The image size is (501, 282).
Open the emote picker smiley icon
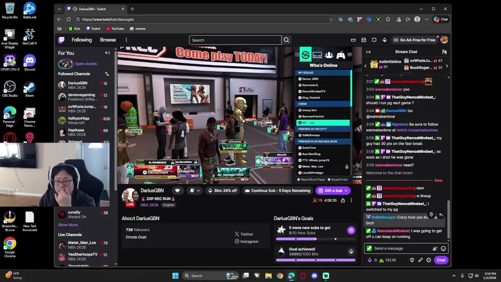click(x=443, y=248)
